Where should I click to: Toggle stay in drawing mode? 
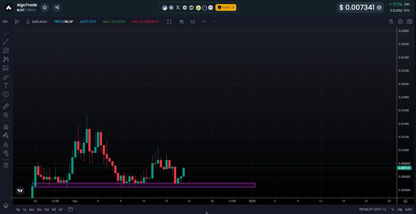tap(6, 135)
